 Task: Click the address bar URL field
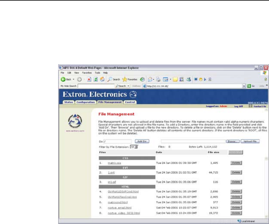pyautogui.click(x=192, y=86)
